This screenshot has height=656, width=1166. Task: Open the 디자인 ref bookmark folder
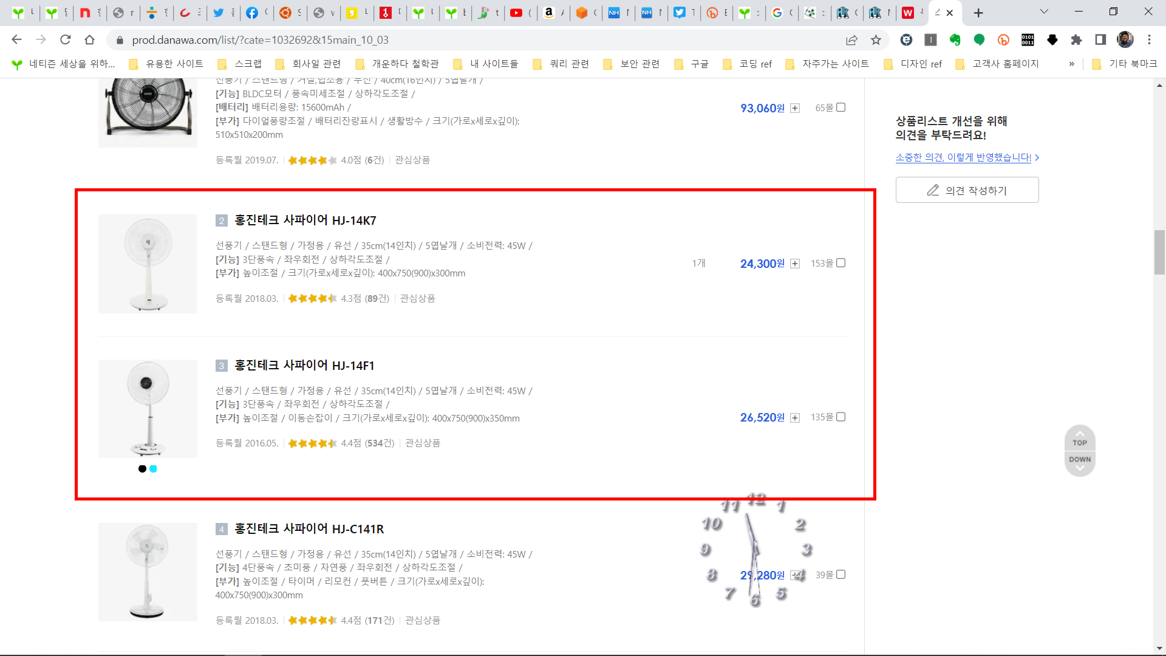click(913, 64)
